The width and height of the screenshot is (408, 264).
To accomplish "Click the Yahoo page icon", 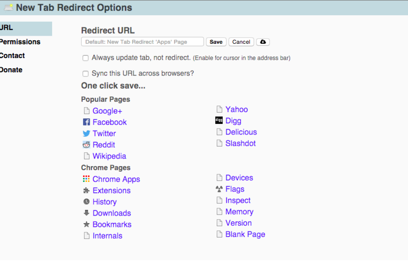I will click(219, 109).
